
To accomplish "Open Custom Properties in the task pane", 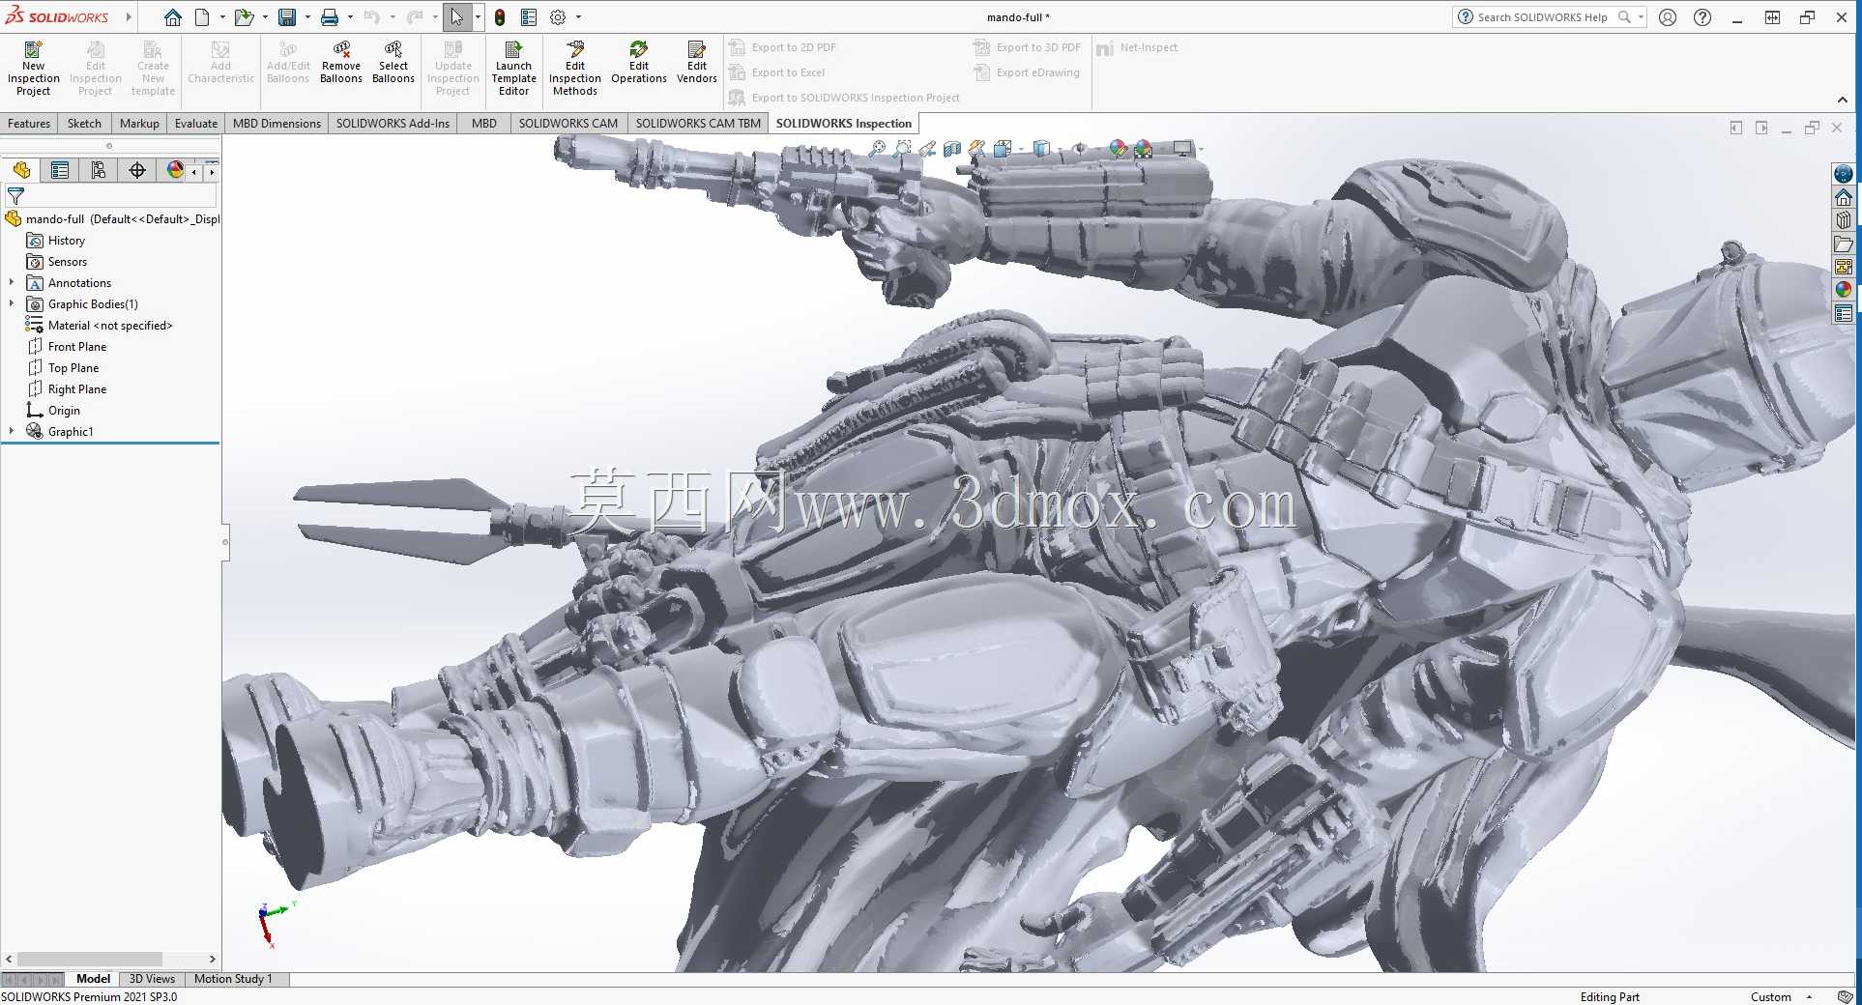I will (1844, 313).
